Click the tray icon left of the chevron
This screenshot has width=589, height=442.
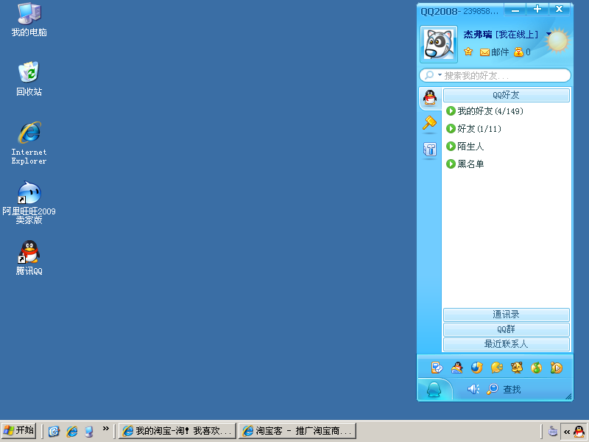553,431
